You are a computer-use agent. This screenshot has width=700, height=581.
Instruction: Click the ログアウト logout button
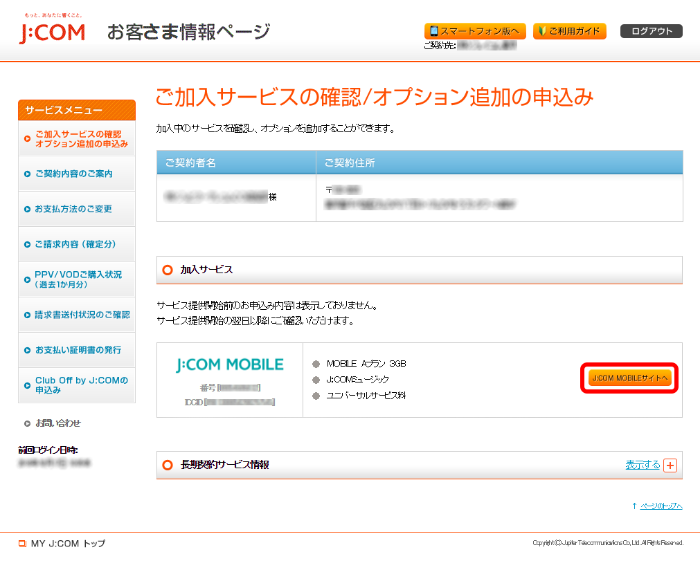[x=652, y=31]
